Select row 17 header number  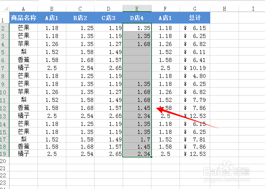pos(4,139)
